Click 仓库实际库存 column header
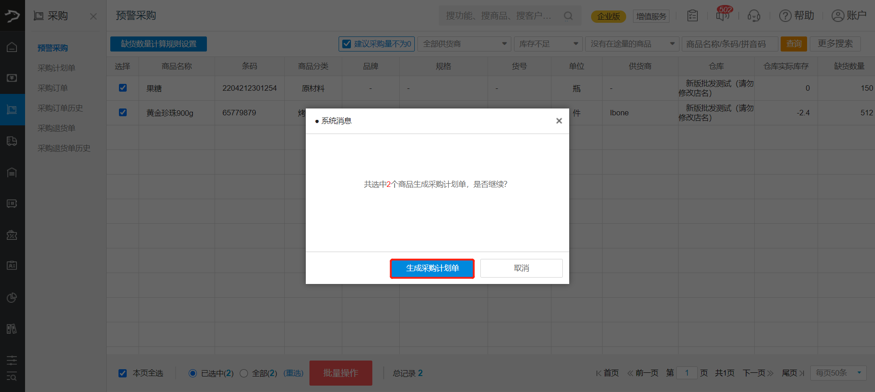 click(786, 66)
